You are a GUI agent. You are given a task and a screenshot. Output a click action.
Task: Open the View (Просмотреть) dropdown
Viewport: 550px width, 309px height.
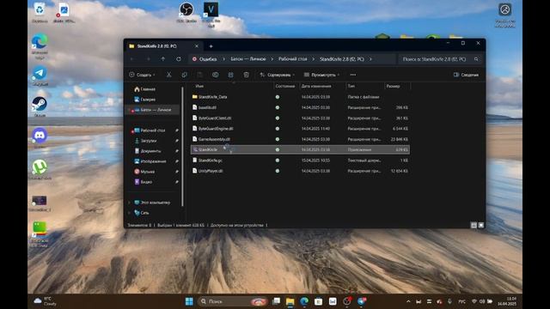point(321,75)
